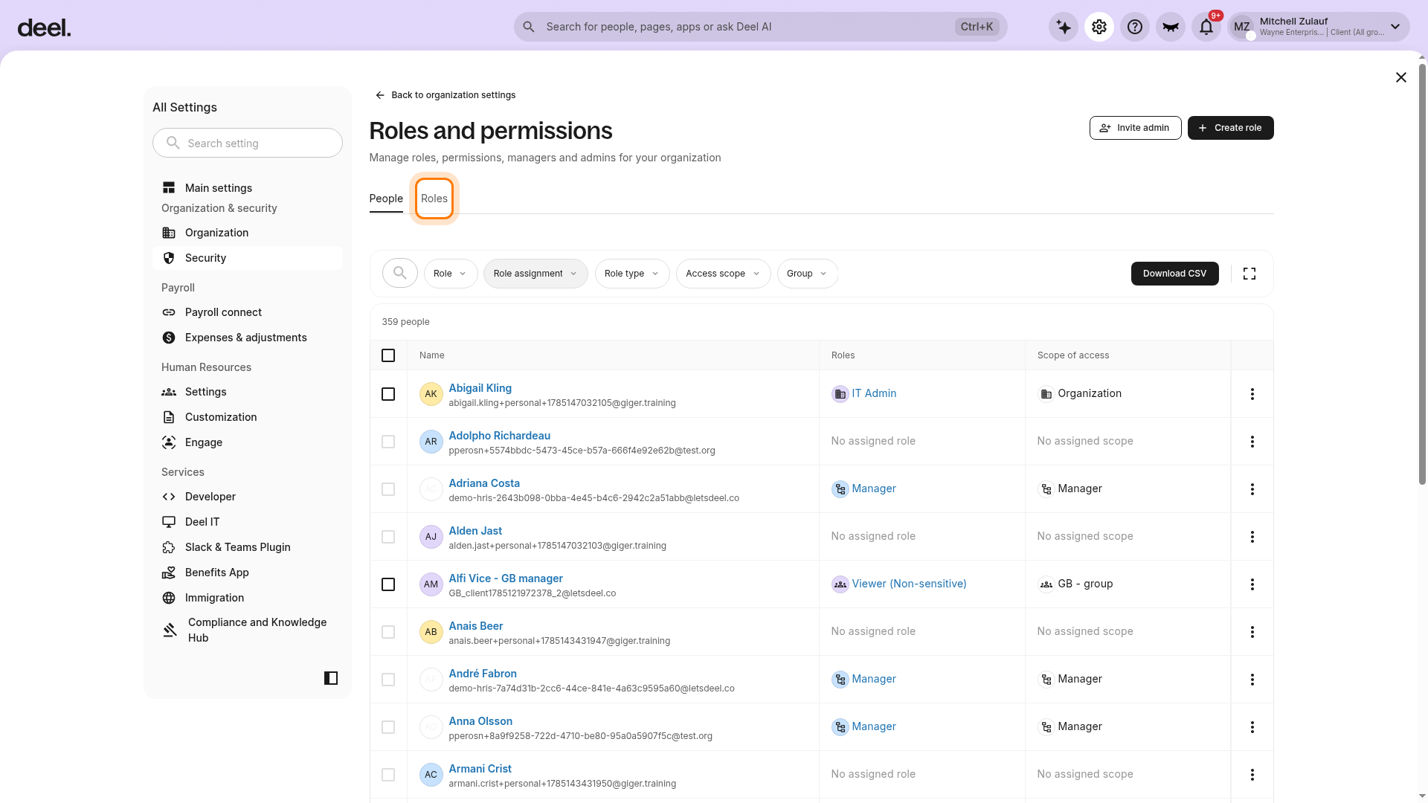
Task: Open Payroll connect in sidebar
Action: (x=248, y=312)
